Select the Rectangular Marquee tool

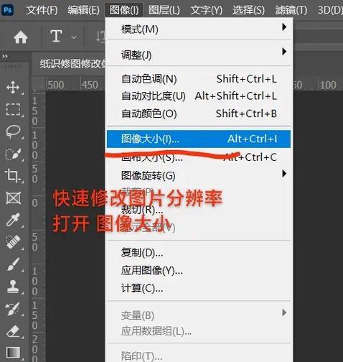[13, 109]
